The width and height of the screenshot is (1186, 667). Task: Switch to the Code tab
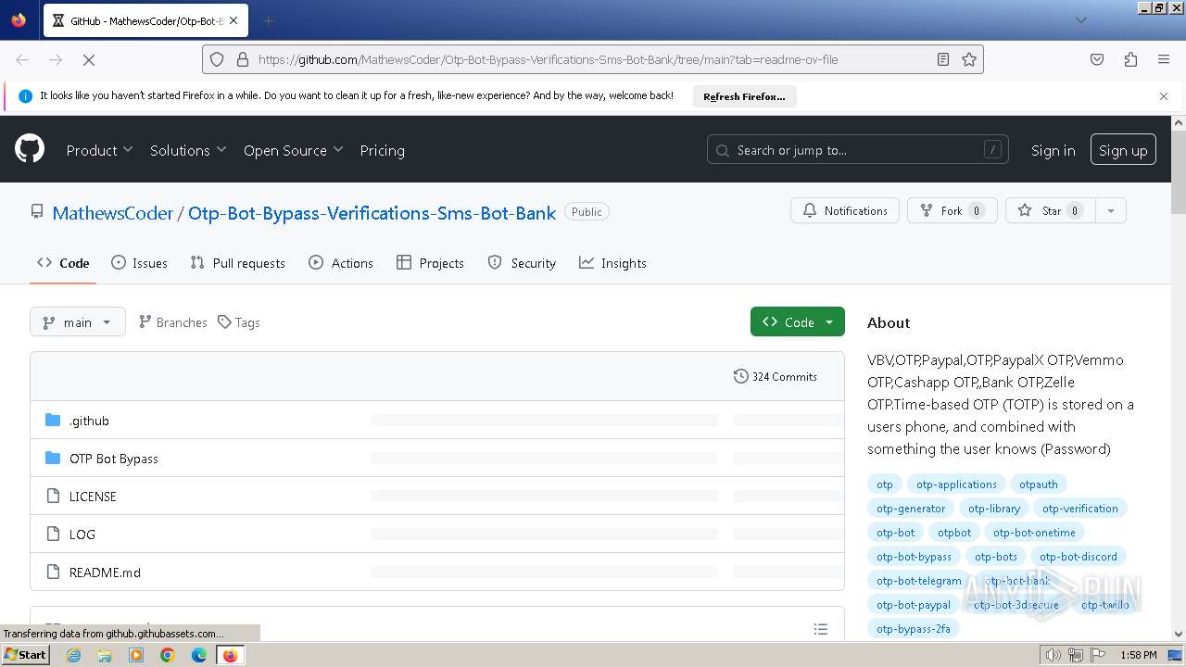(63, 263)
